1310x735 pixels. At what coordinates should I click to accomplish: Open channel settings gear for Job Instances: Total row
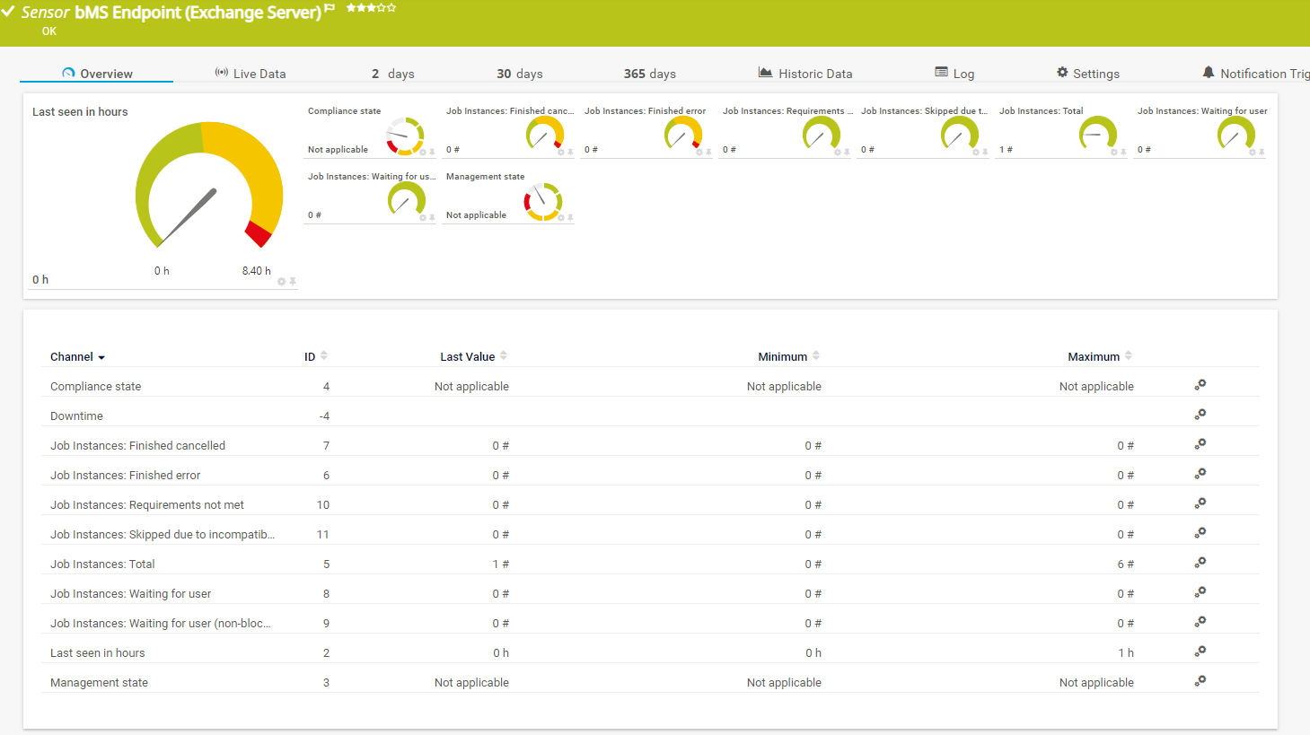pos(1200,563)
